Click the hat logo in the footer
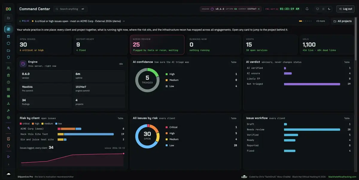Viewport: 359px width, 180px height. (x=244, y=177)
